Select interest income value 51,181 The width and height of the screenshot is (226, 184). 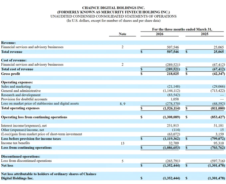coord(219,126)
